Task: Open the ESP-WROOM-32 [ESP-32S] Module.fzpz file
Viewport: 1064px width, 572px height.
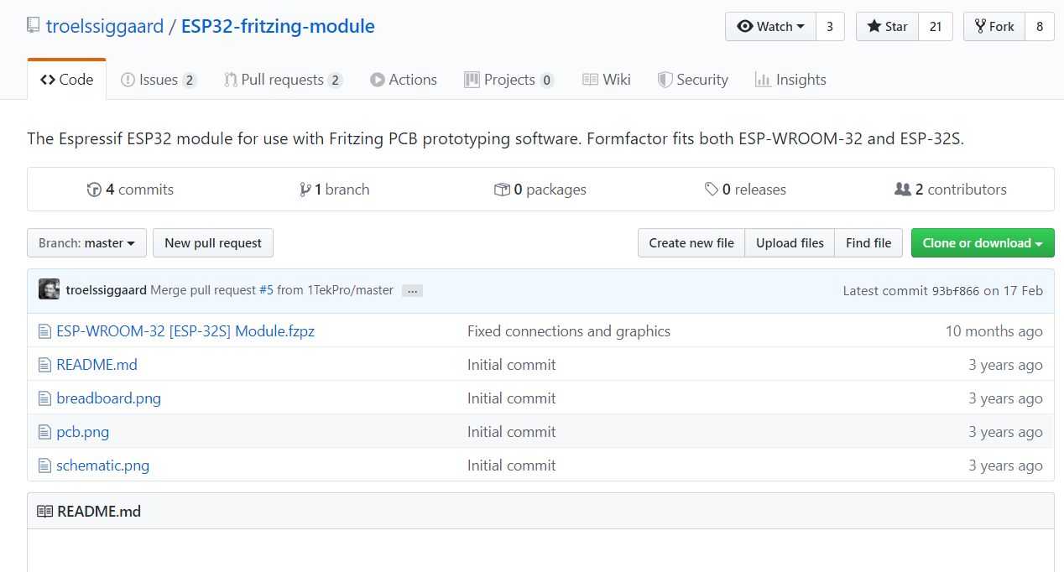Action: point(185,331)
